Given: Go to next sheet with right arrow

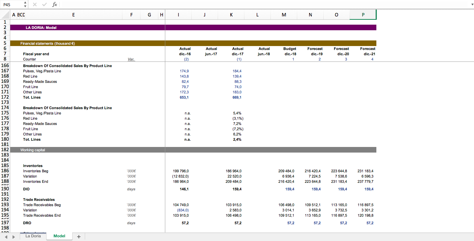Looking at the screenshot, I should (14, 236).
